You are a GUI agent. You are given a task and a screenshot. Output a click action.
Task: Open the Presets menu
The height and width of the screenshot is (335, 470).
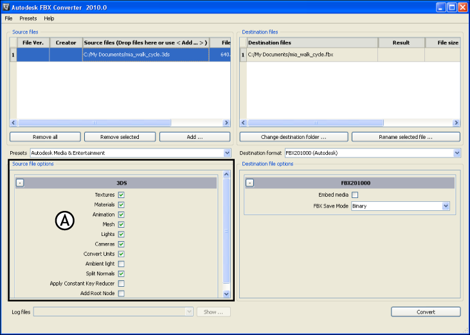(x=28, y=18)
